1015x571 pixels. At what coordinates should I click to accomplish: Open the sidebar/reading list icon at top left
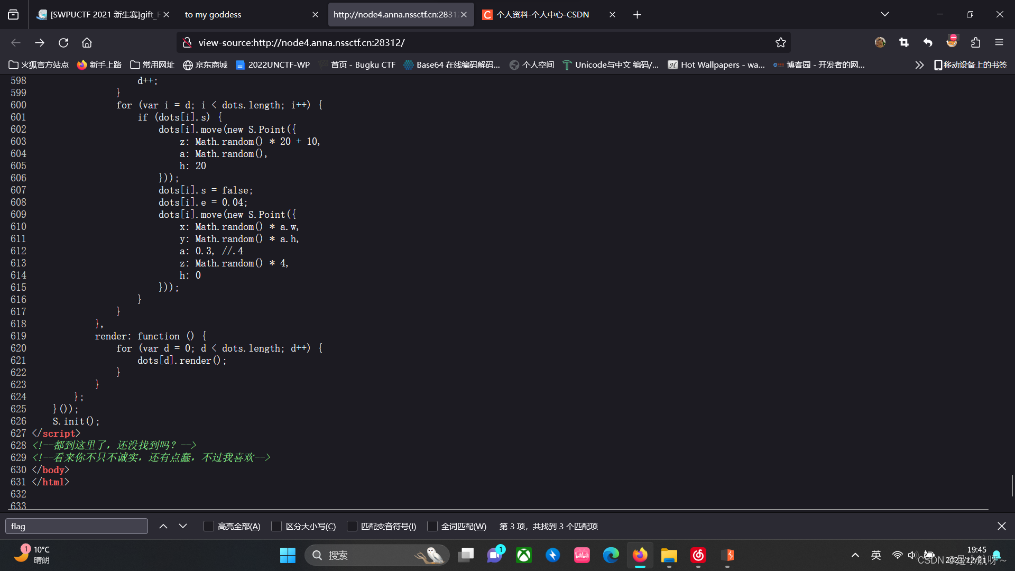13,14
